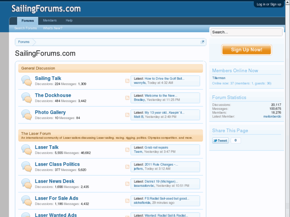Open the Laser Talk forum
Viewport: 290px width, 217px height.
click(x=47, y=147)
